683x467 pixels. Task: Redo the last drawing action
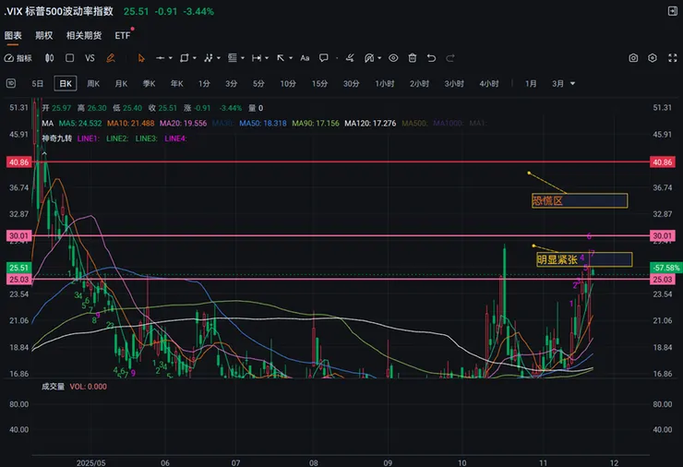pyautogui.click(x=450, y=58)
